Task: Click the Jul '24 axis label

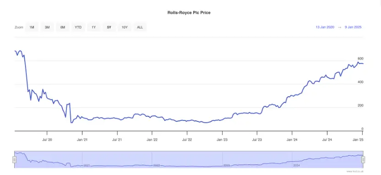Action: [327, 140]
